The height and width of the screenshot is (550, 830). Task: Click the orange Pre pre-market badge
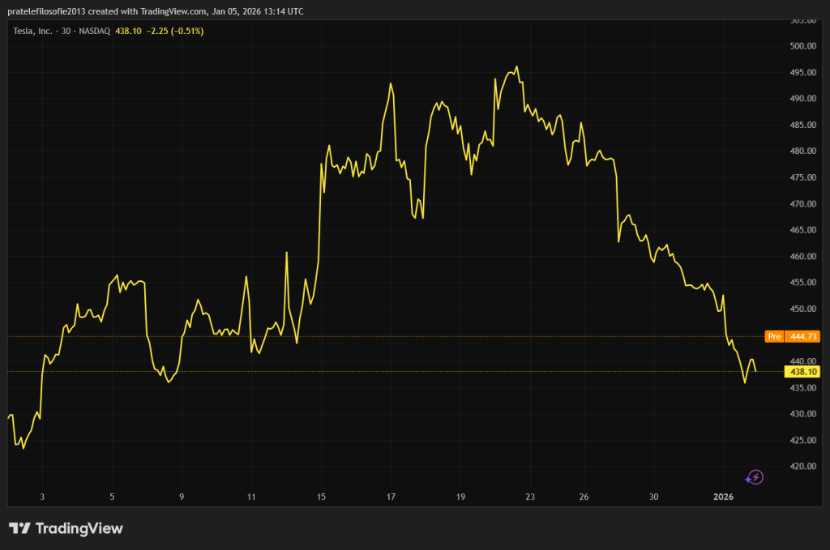[774, 336]
